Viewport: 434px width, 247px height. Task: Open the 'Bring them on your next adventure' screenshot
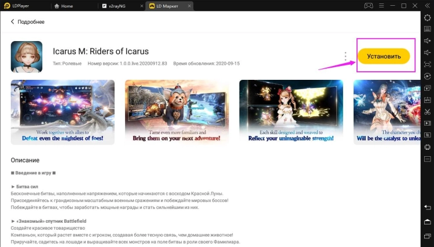(177, 112)
